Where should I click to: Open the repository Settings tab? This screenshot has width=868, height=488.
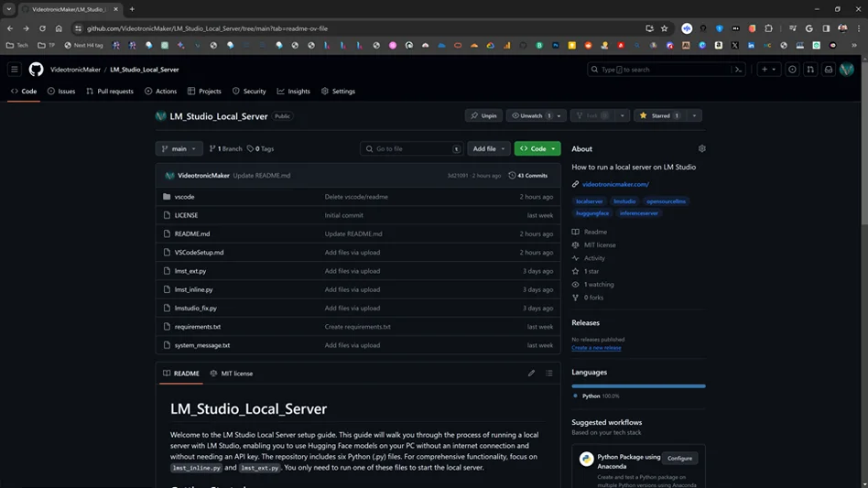338,92
